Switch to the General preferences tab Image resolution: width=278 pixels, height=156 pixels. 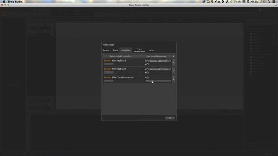(106, 50)
